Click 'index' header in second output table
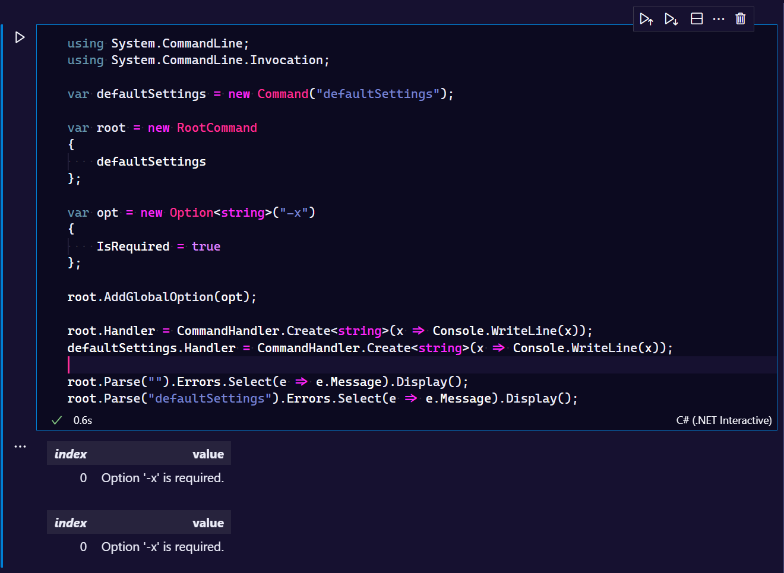 [x=71, y=523]
